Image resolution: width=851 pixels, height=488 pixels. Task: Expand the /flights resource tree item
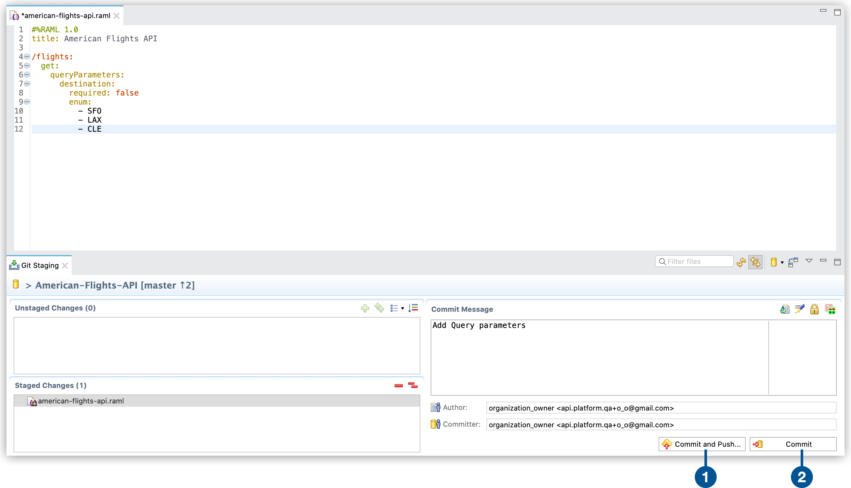pos(27,57)
